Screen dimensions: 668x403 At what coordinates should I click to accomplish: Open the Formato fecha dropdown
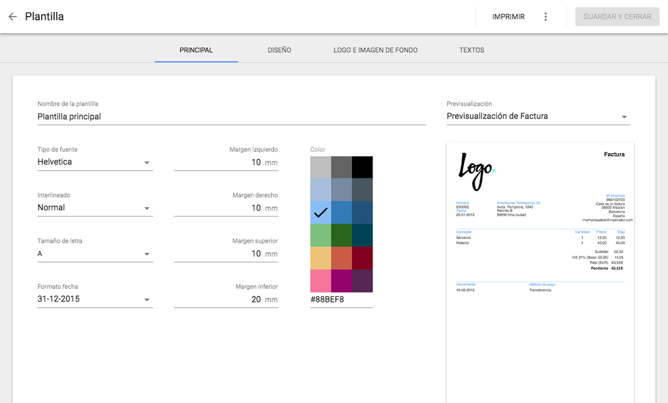[95, 299]
